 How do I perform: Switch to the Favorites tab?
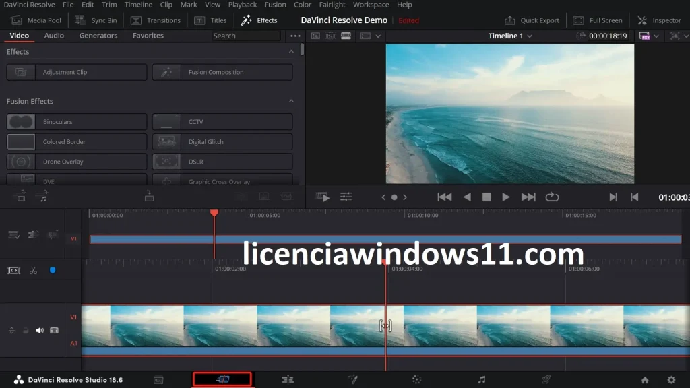click(x=148, y=36)
